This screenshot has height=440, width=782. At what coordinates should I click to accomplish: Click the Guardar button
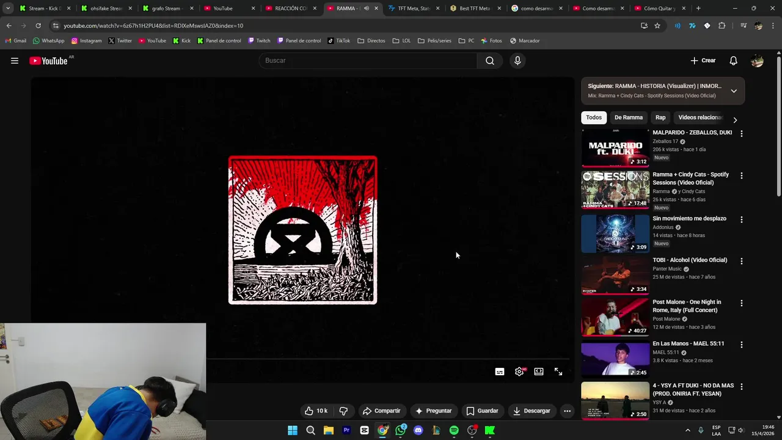point(482,411)
